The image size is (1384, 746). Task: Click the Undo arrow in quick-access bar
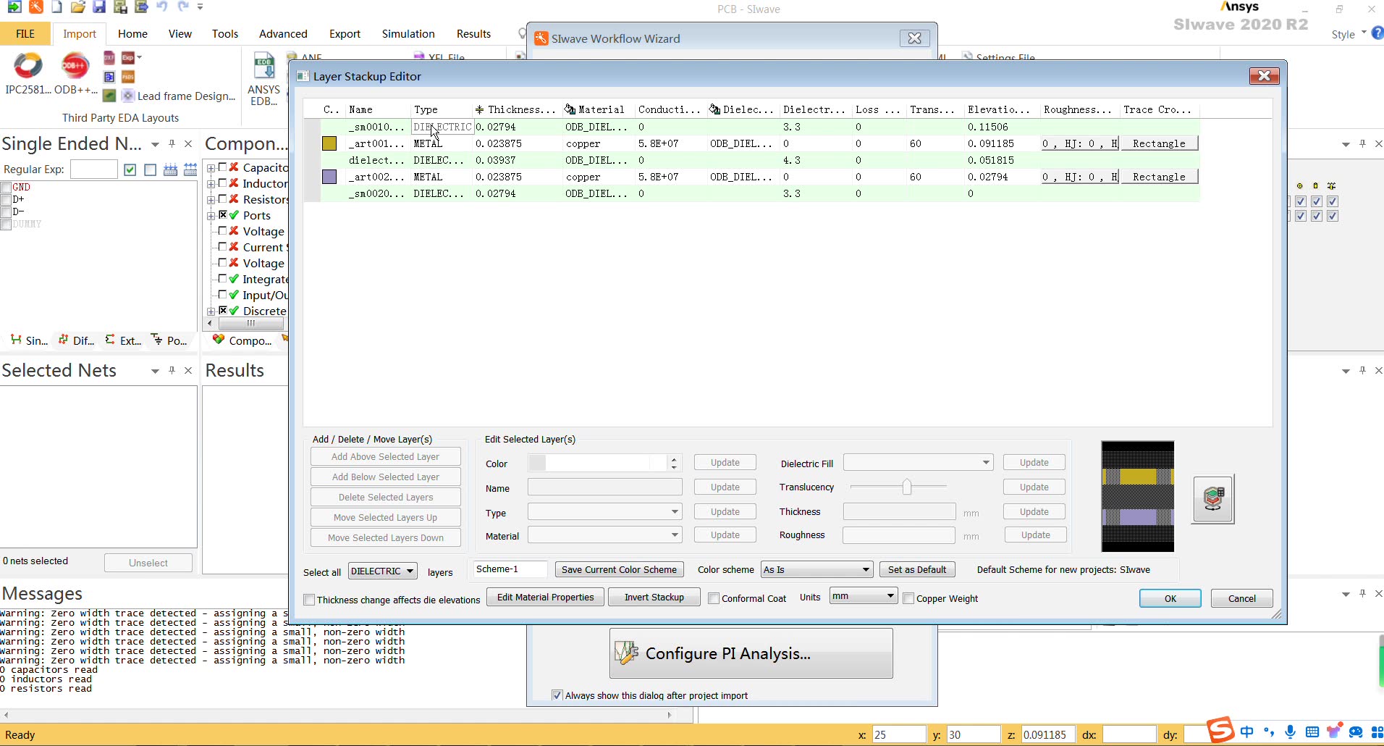[x=162, y=7]
